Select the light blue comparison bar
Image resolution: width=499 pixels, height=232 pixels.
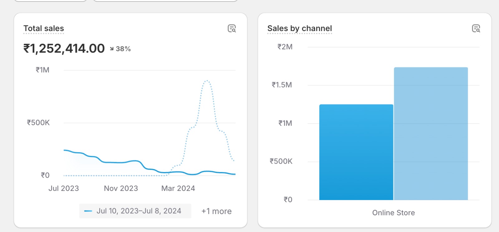click(431, 134)
